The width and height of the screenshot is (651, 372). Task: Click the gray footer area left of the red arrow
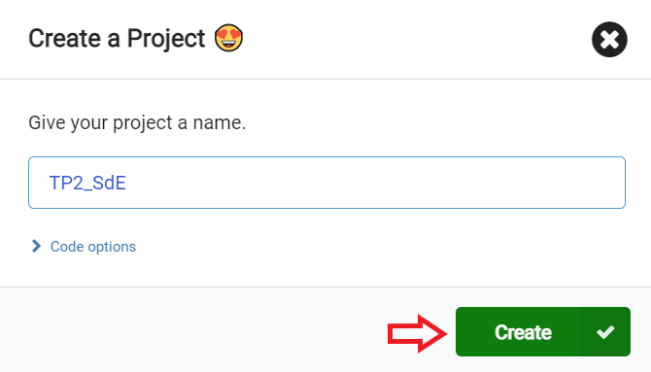coord(193,330)
